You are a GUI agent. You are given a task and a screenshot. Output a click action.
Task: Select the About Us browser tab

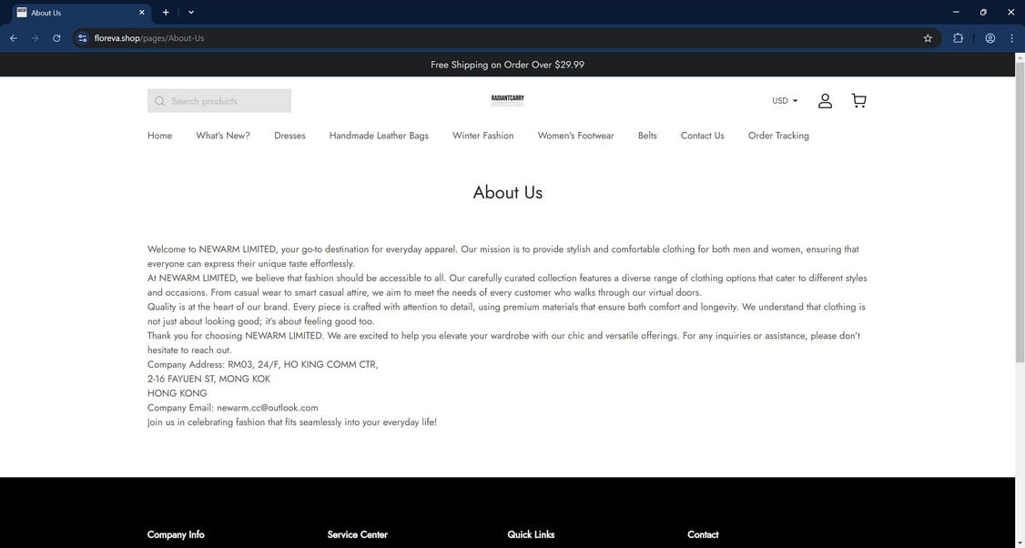(x=82, y=13)
